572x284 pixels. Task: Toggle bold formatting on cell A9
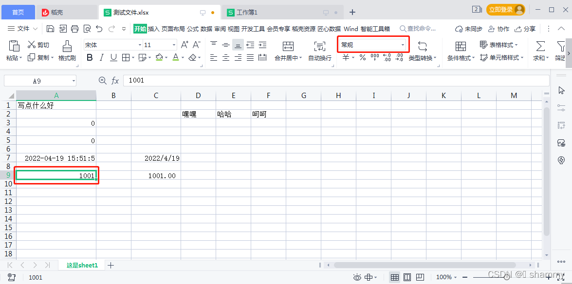pyautogui.click(x=90, y=57)
